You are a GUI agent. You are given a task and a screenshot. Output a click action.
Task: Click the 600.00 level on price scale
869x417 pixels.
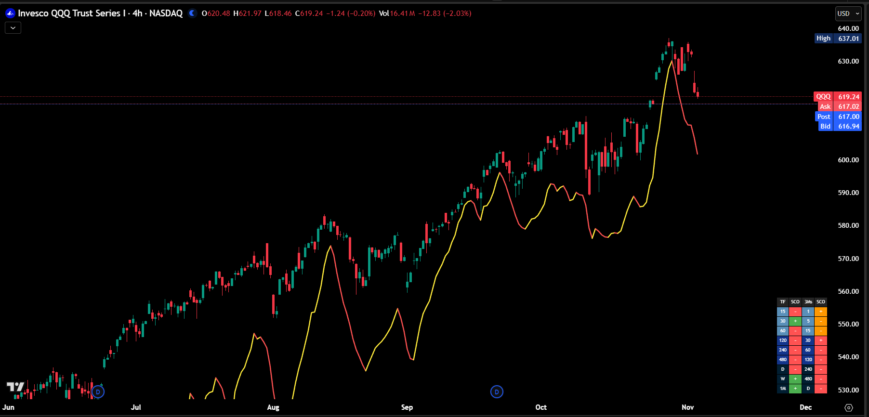tap(848, 160)
